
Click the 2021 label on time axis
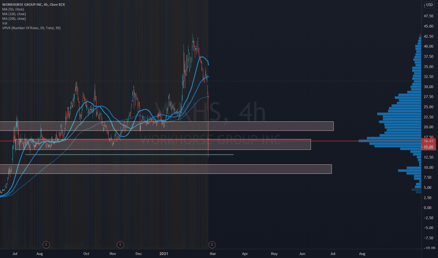tap(164, 253)
